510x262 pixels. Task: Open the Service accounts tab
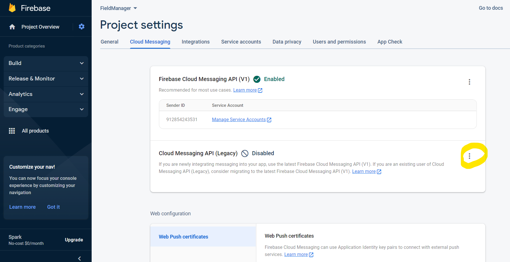[241, 42]
